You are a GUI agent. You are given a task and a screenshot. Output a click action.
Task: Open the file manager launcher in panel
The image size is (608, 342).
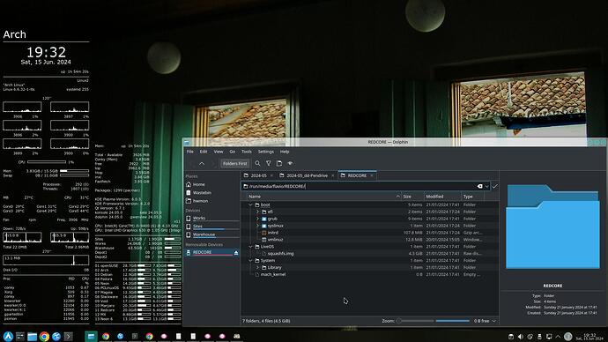pos(33,336)
